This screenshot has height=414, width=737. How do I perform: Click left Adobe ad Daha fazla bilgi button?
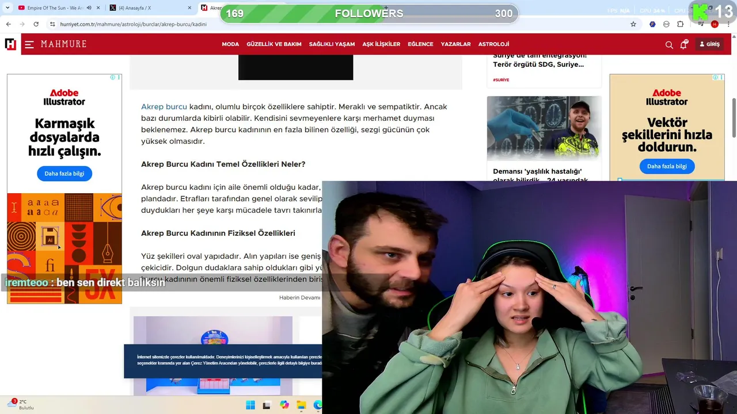(64, 174)
